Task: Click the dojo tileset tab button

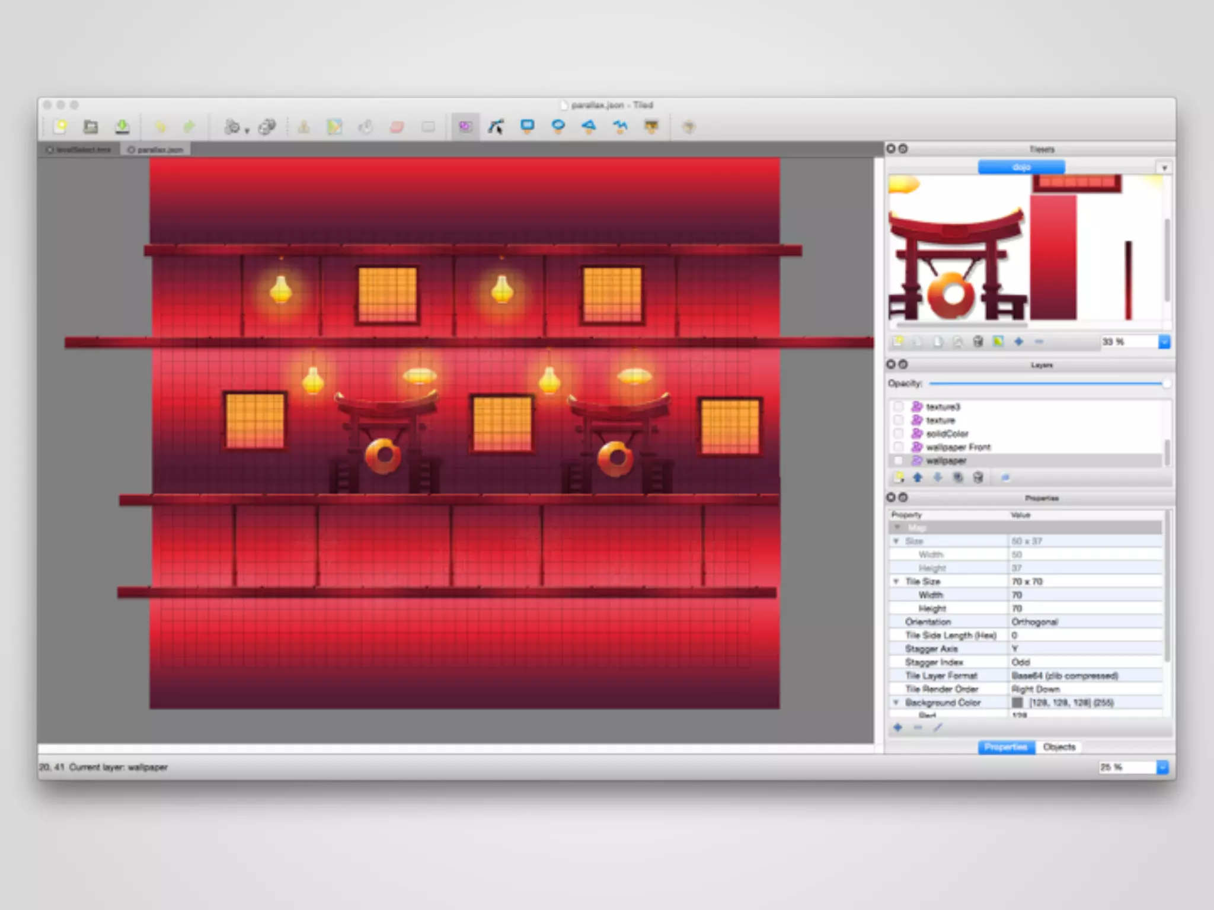Action: pos(1021,167)
